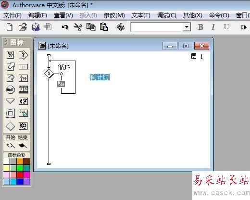Image resolution: width=250 pixels, height=200 pixels.
Task: Open a file with the Open icon
Action: (x=23, y=27)
